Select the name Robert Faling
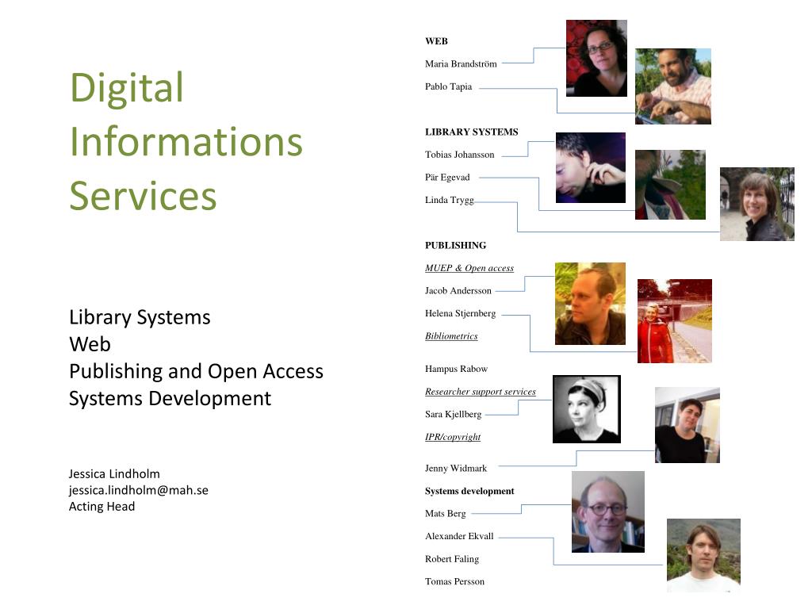Viewport: 812px width, 609px height. tap(451, 559)
